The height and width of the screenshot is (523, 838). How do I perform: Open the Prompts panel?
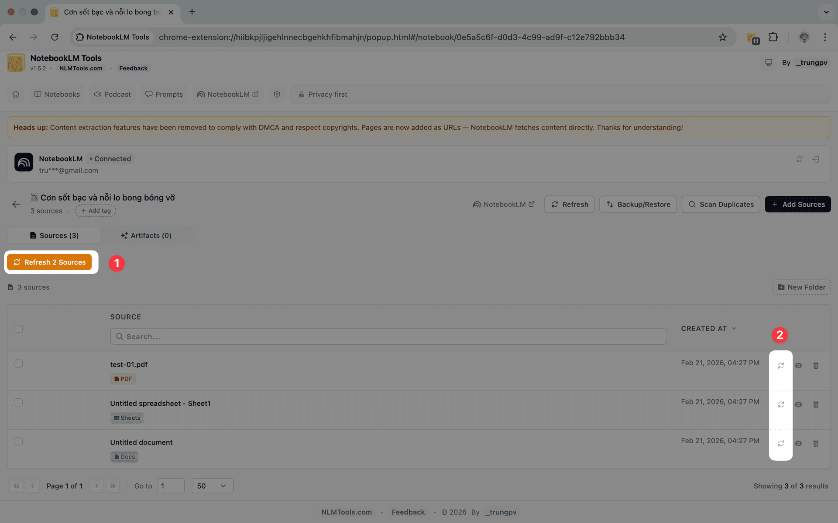(x=164, y=94)
